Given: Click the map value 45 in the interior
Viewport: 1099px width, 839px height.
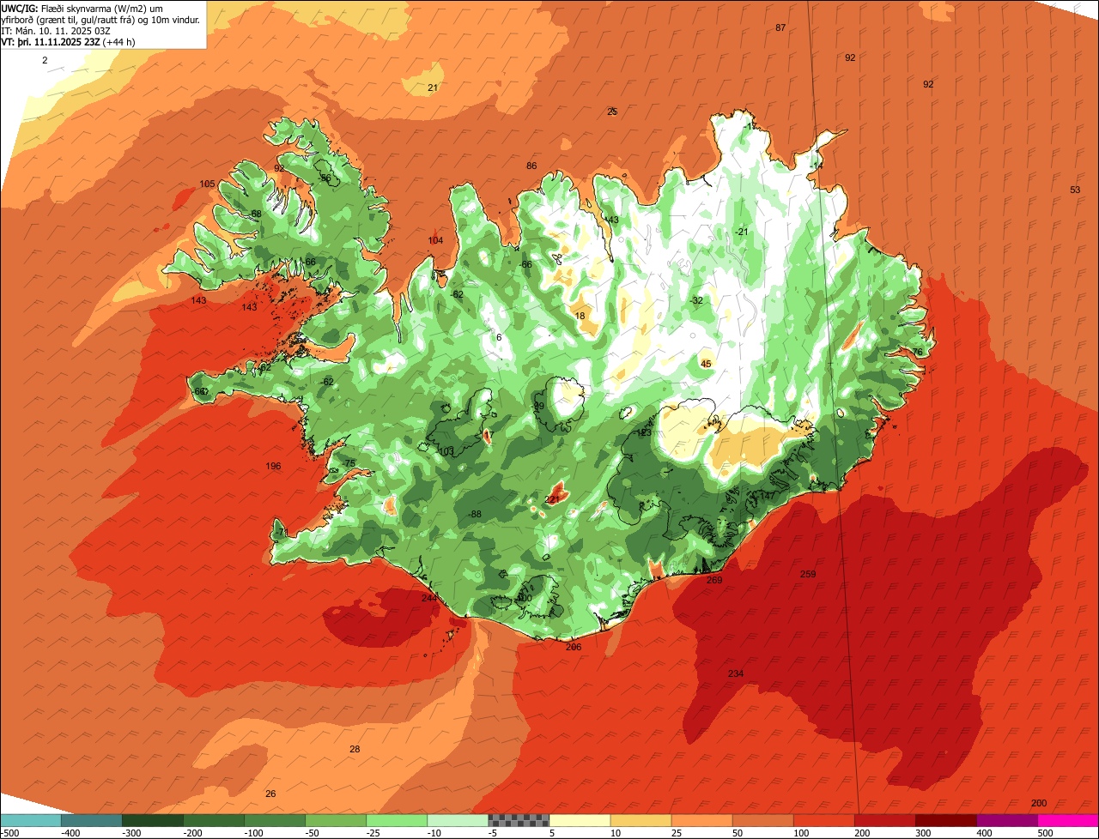Looking at the screenshot, I should tap(706, 364).
